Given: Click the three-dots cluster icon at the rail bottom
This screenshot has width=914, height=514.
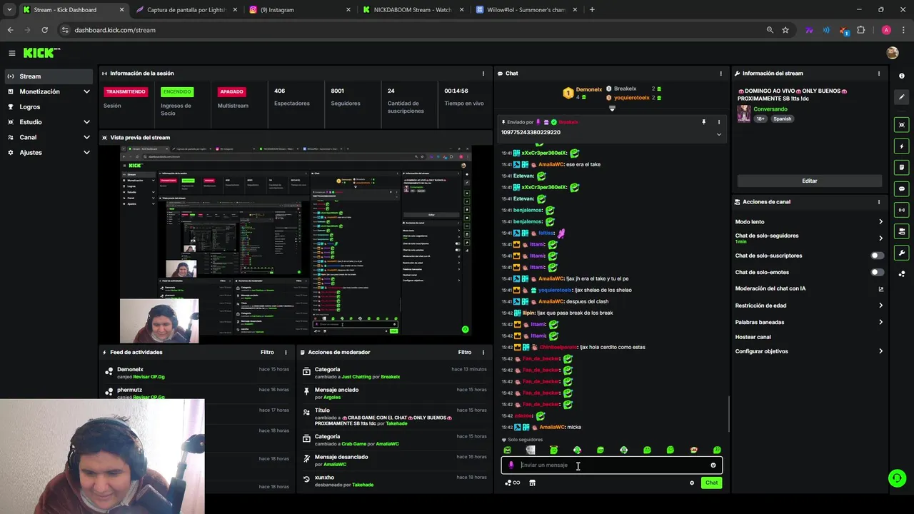Looking at the screenshot, I should [x=902, y=273].
